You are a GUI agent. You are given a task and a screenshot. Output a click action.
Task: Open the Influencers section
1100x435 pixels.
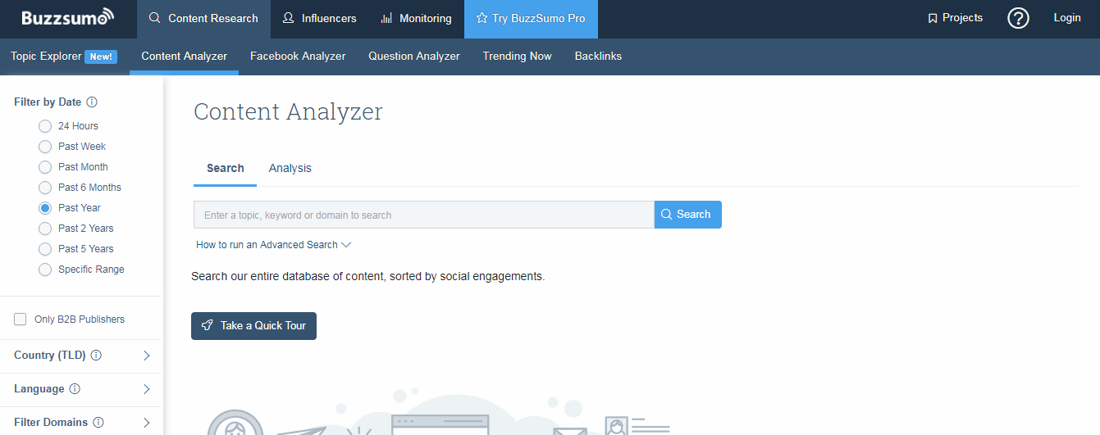[319, 19]
